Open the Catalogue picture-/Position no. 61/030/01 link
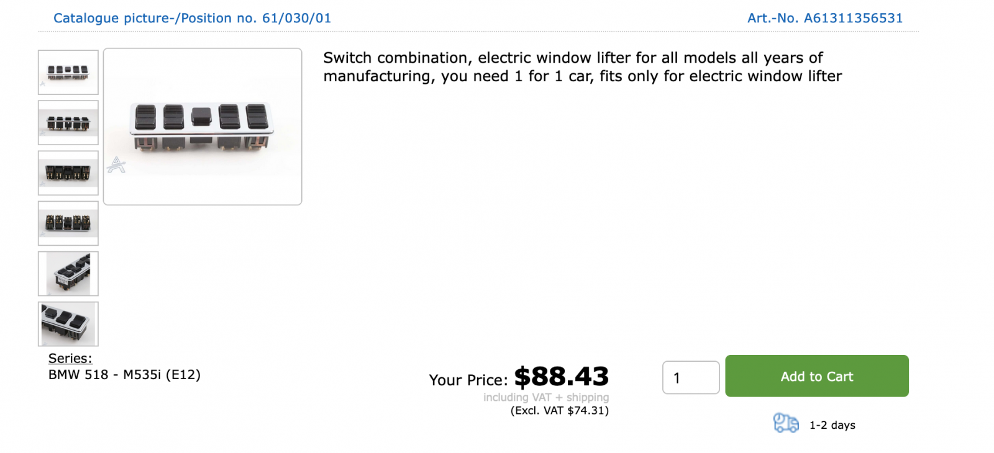Image resolution: width=994 pixels, height=453 pixels. (x=192, y=18)
